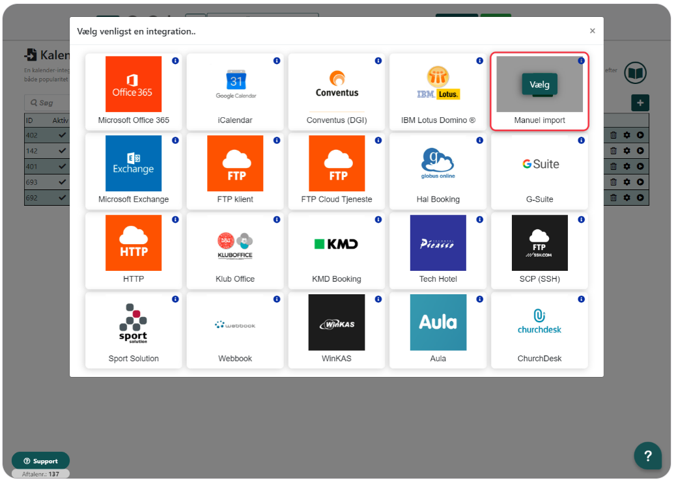Choose the Aula integration tile
The image size is (676, 485).
[x=438, y=330]
